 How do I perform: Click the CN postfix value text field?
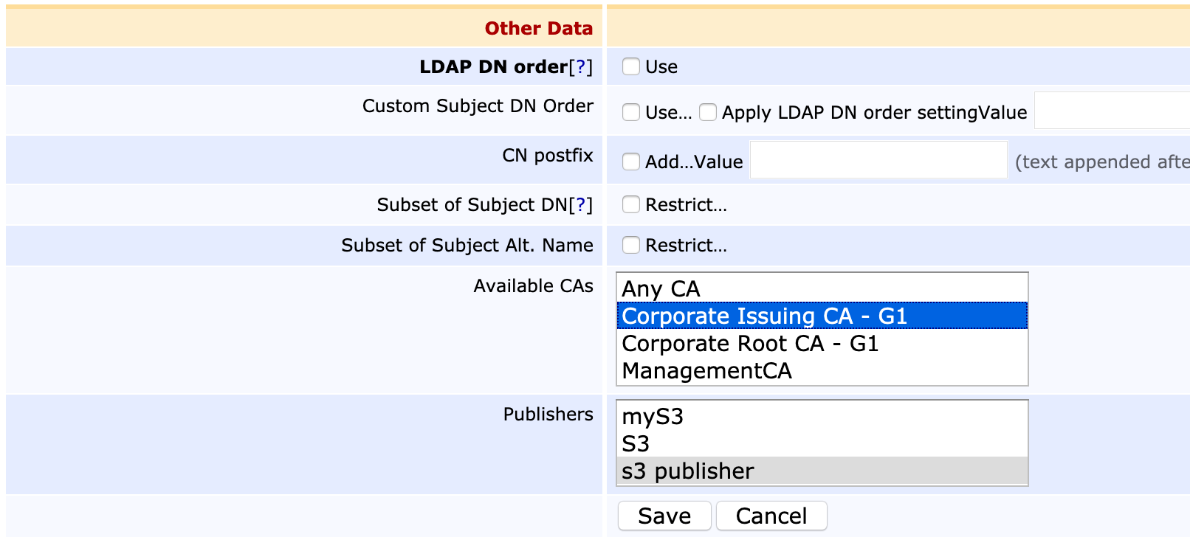coord(878,160)
